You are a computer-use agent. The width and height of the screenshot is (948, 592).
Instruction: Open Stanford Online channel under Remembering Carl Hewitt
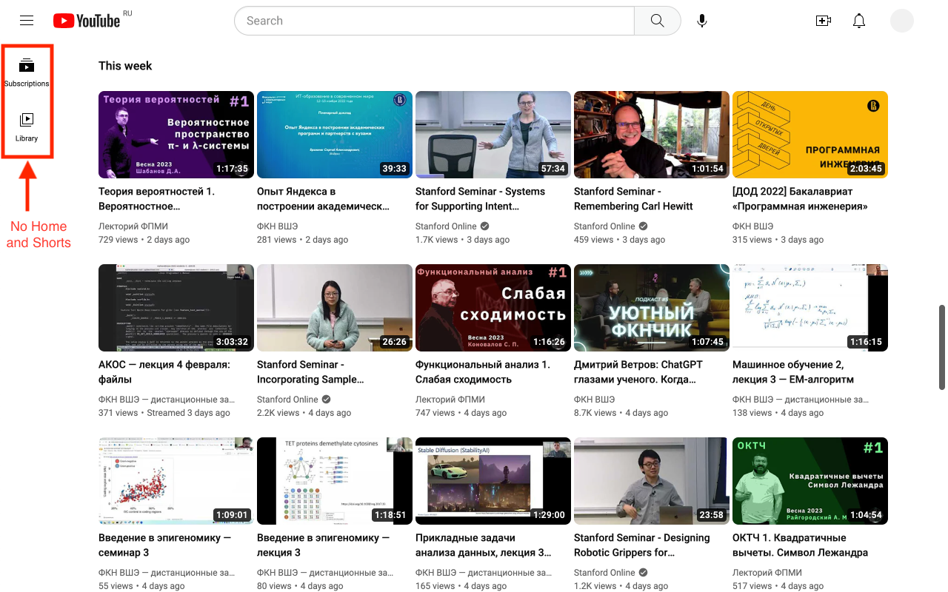pos(604,226)
